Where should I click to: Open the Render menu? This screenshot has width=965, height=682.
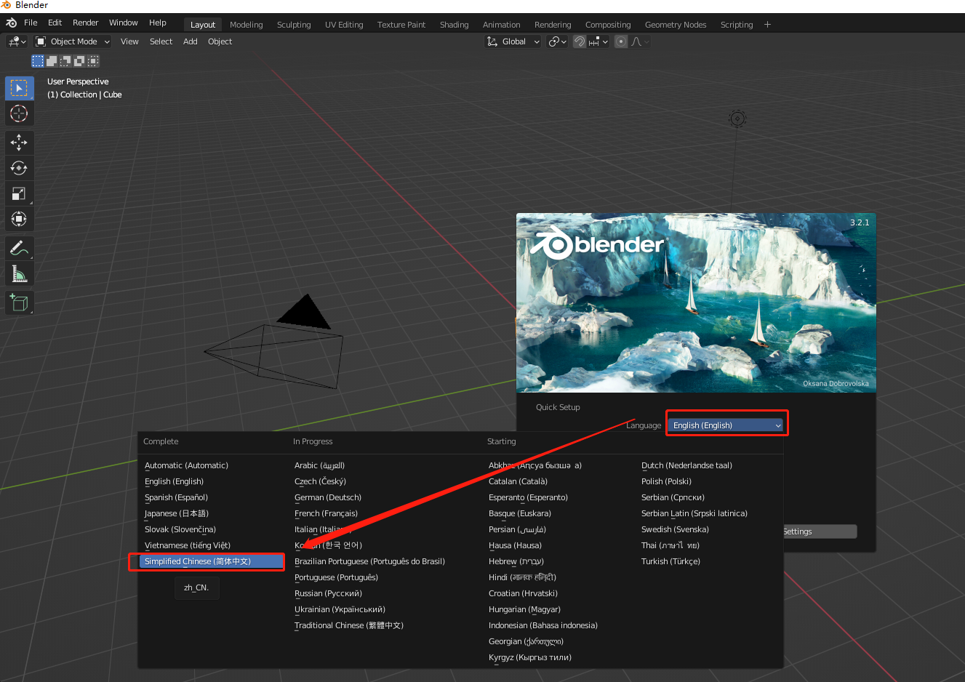point(86,23)
